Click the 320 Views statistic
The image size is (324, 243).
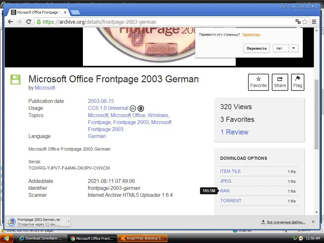coord(236,107)
